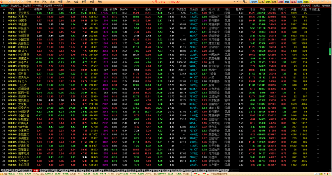Click the 平安银行 stock row name

(x=24, y=13)
